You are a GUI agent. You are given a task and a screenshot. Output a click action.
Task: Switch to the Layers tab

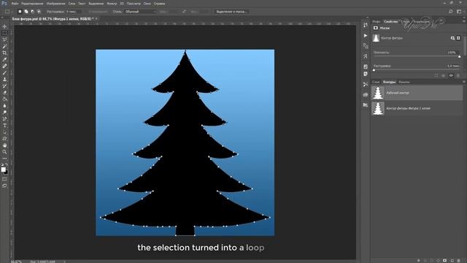(376, 82)
